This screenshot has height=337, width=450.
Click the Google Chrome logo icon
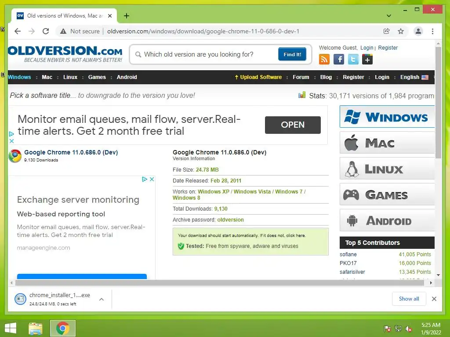point(15,156)
